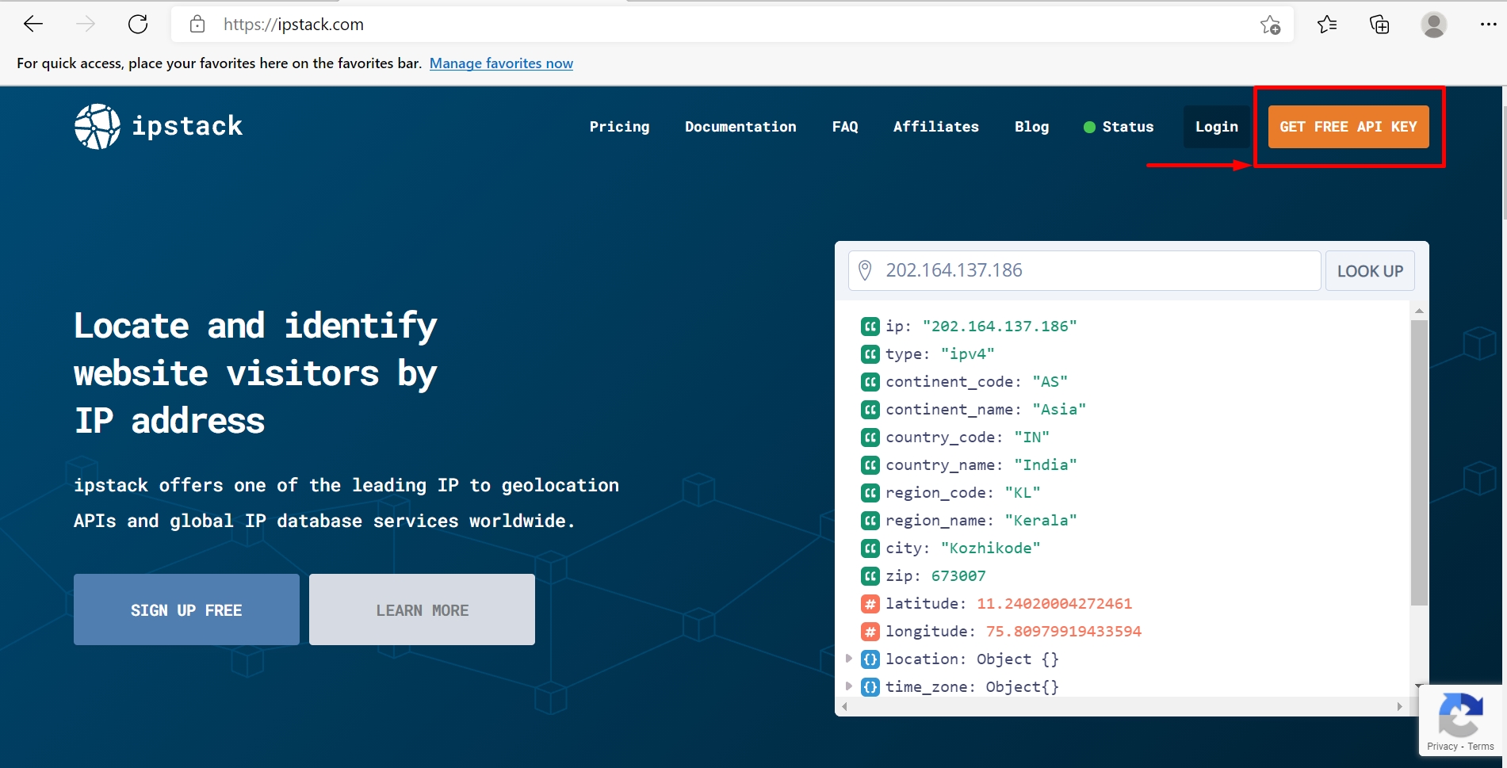The height and width of the screenshot is (768, 1507).
Task: Add this page to favorites star icon
Action: (1270, 25)
